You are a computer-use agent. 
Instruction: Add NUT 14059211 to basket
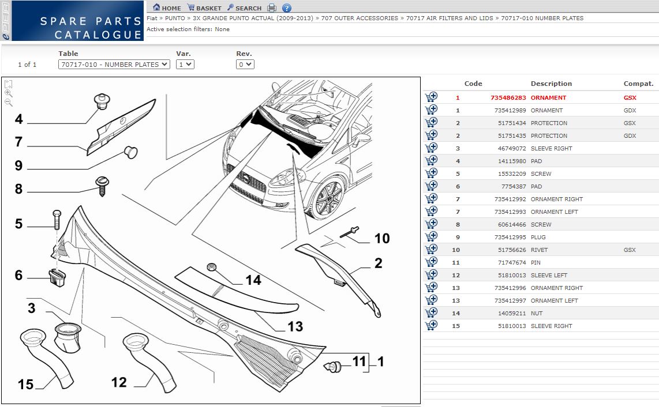point(431,312)
